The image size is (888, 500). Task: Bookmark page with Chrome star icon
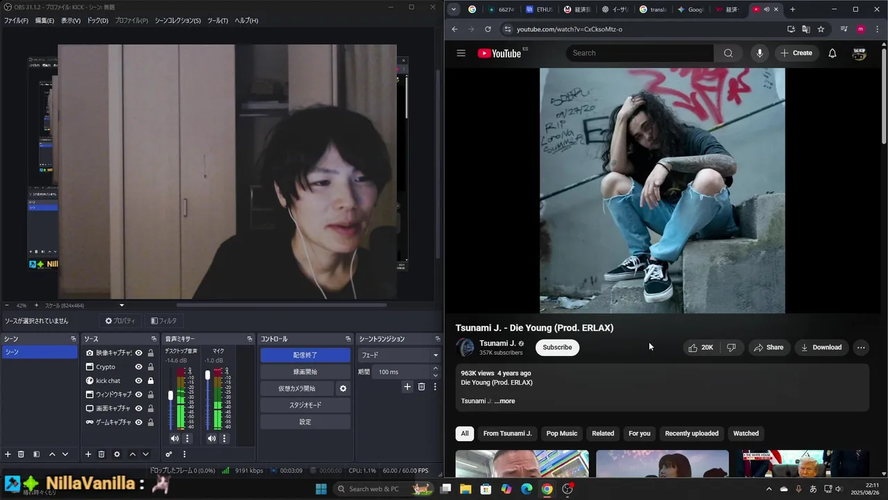pyautogui.click(x=821, y=29)
